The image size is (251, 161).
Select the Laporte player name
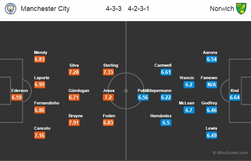42,78
